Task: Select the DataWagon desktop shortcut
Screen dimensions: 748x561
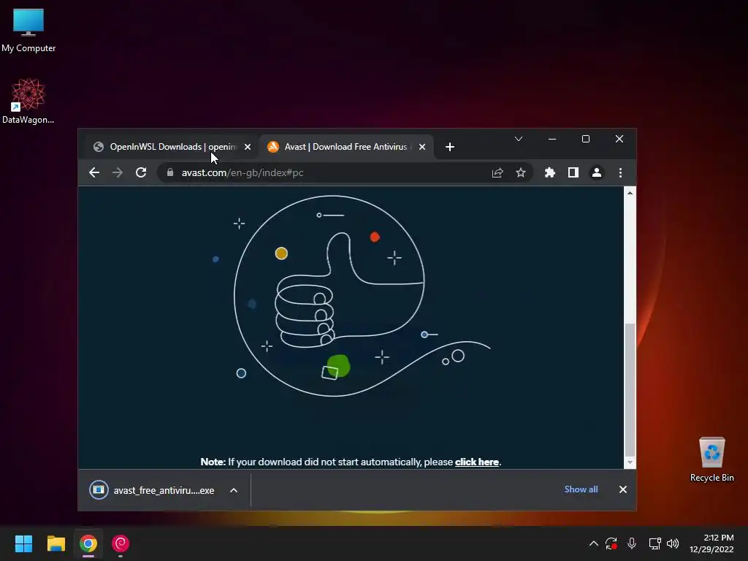Action: click(x=28, y=101)
